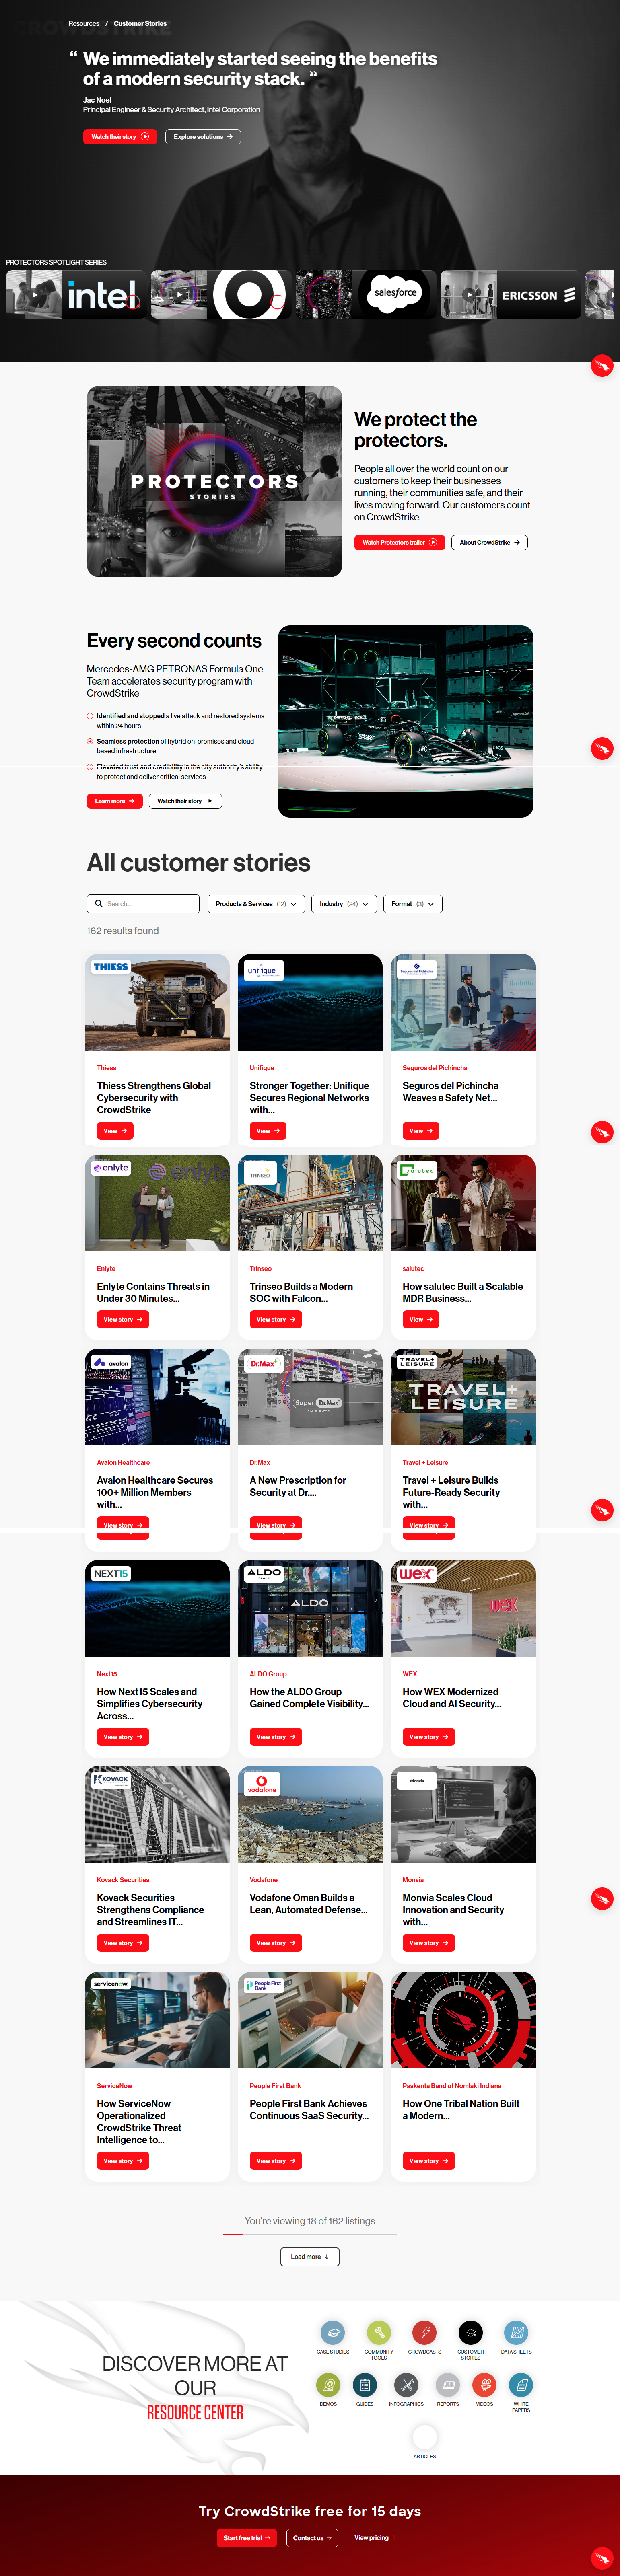This screenshot has width=620, height=2576.
Task: Click View story on the Vodafone card
Action: pos(276,1942)
